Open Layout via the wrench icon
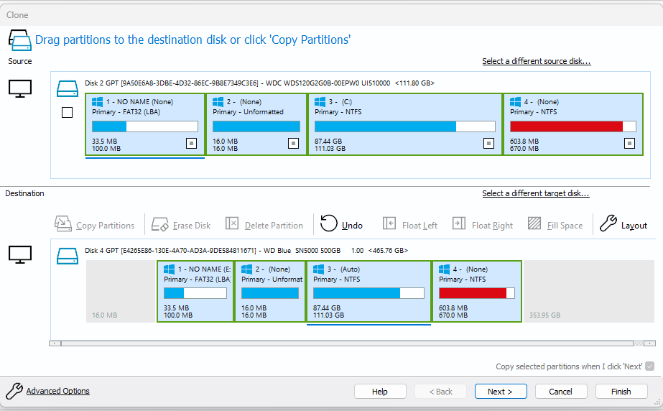This screenshot has width=663, height=411. [x=608, y=223]
